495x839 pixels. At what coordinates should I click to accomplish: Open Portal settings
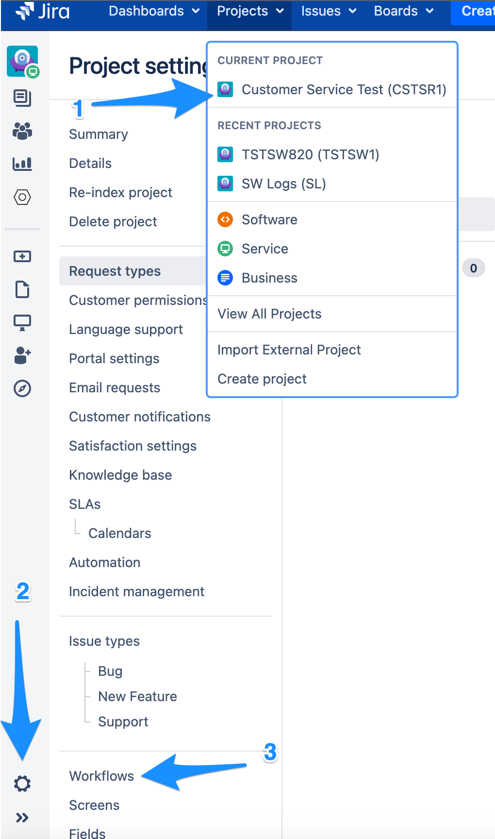[114, 358]
